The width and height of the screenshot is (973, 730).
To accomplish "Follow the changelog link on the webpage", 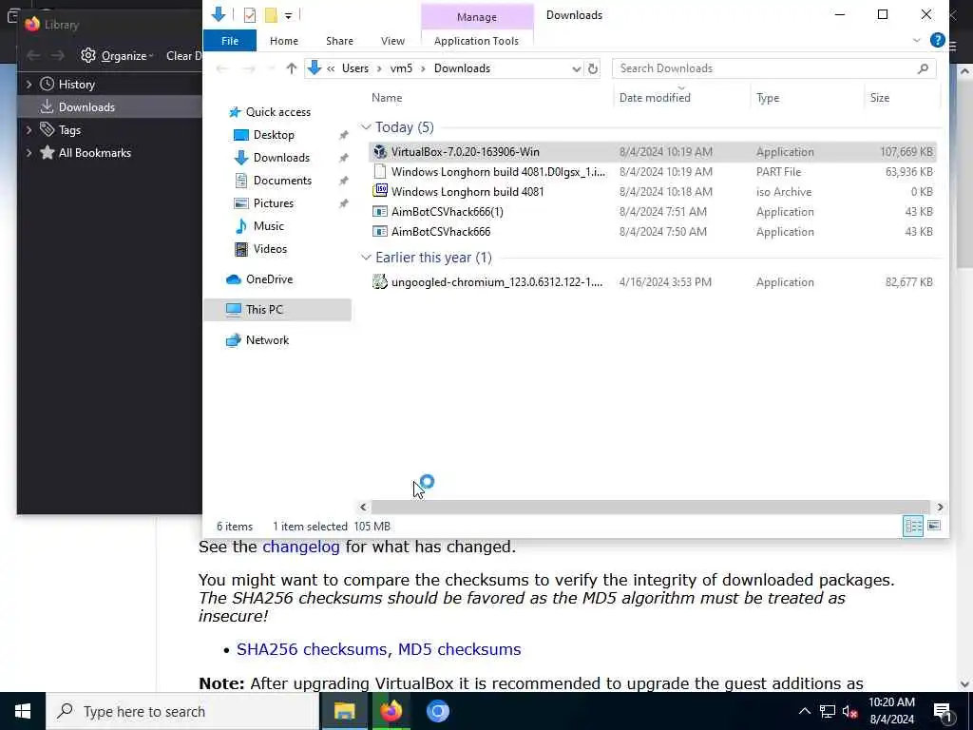I will point(301,547).
